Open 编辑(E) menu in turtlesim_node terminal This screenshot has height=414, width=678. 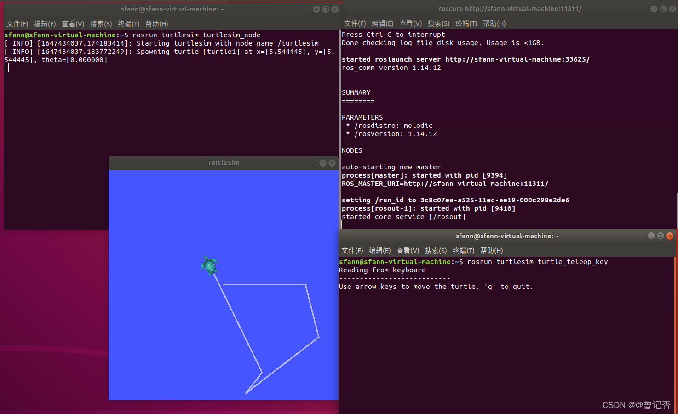tap(45, 23)
